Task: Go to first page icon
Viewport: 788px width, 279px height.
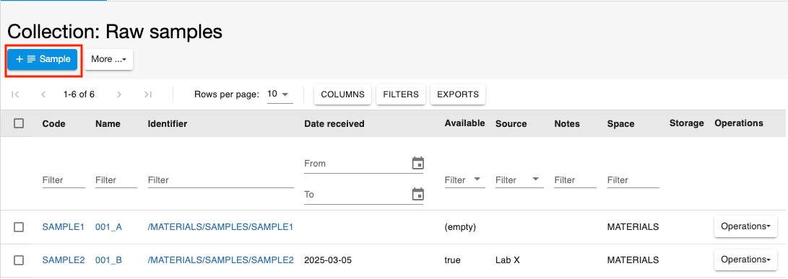Action: (15, 94)
